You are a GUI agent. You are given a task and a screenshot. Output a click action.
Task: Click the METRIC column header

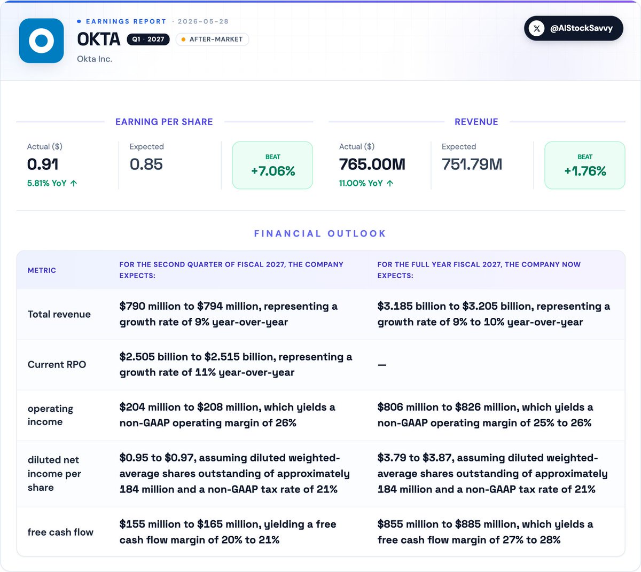click(x=42, y=270)
